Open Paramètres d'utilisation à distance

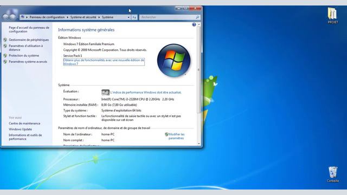(26, 48)
